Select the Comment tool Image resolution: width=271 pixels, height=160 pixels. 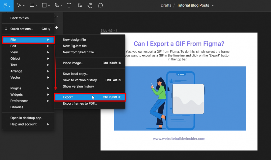tap(100, 5)
